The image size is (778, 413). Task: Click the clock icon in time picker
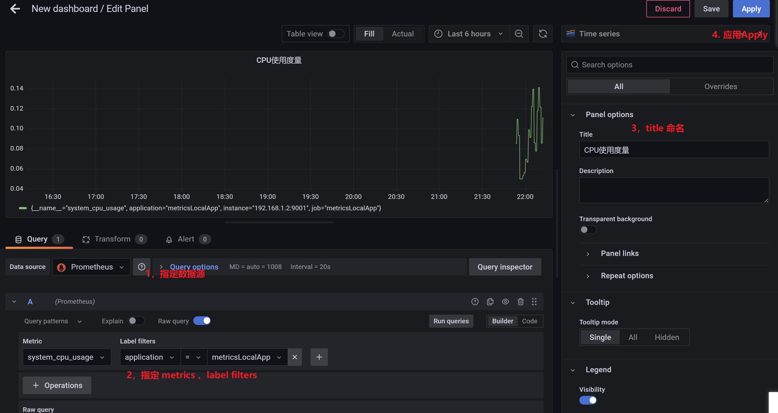coord(438,34)
